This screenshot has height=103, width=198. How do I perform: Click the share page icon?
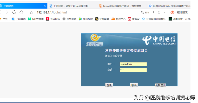(x=159, y=12)
